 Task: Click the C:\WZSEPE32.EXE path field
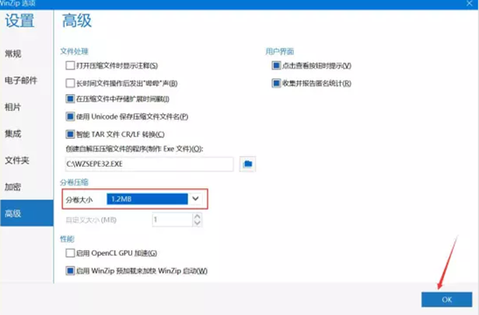(149, 164)
